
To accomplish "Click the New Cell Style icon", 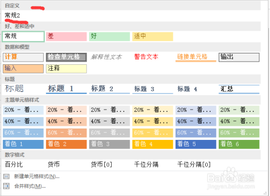I will click(6, 177).
